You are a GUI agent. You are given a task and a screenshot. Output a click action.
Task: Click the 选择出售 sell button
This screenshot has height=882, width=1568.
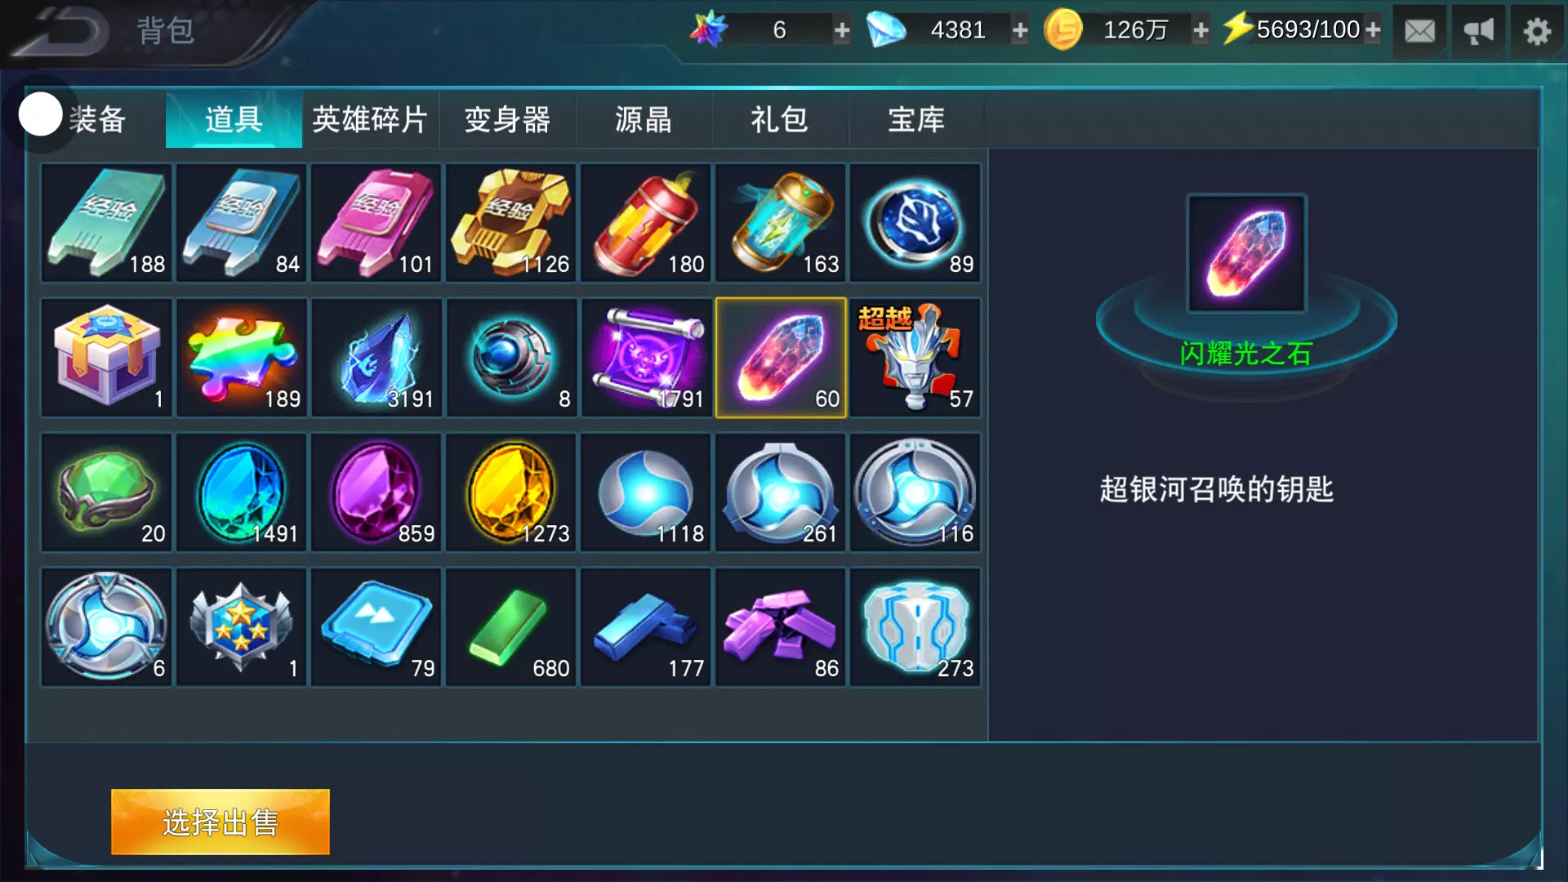coord(220,822)
